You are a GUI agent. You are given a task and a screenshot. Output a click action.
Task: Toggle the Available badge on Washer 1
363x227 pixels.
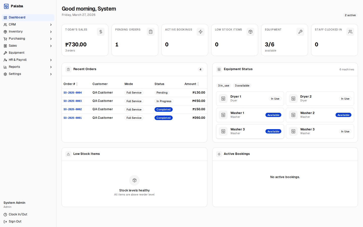pyautogui.click(x=273, y=115)
